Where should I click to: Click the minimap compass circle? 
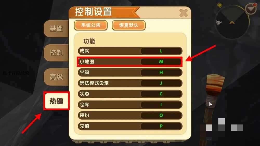point(232,22)
